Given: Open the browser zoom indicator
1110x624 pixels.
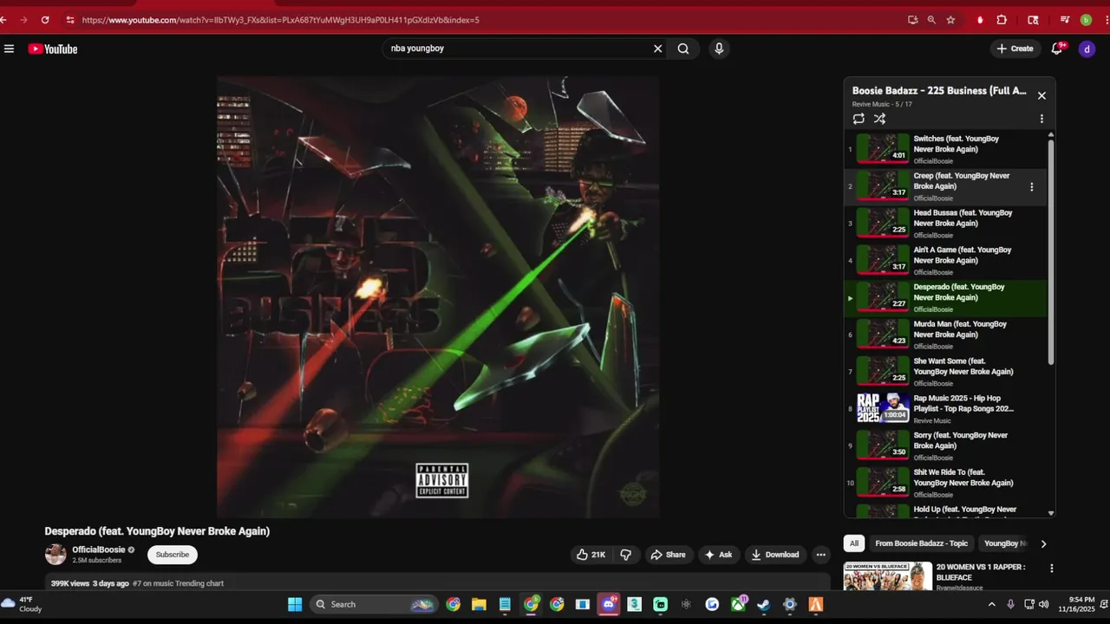Looking at the screenshot, I should 931,19.
